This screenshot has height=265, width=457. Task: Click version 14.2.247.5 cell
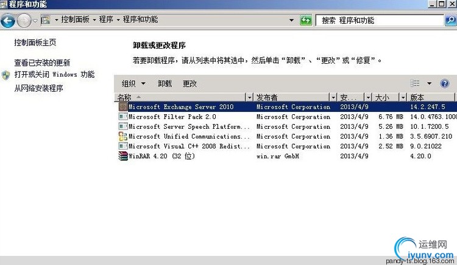[428, 106]
